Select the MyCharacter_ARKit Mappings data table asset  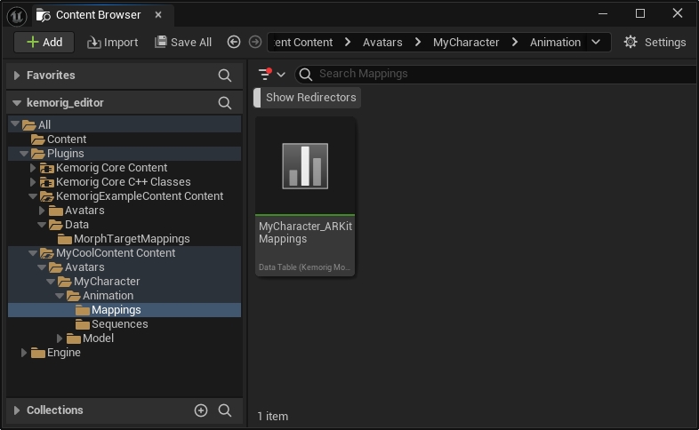pyautogui.click(x=305, y=196)
